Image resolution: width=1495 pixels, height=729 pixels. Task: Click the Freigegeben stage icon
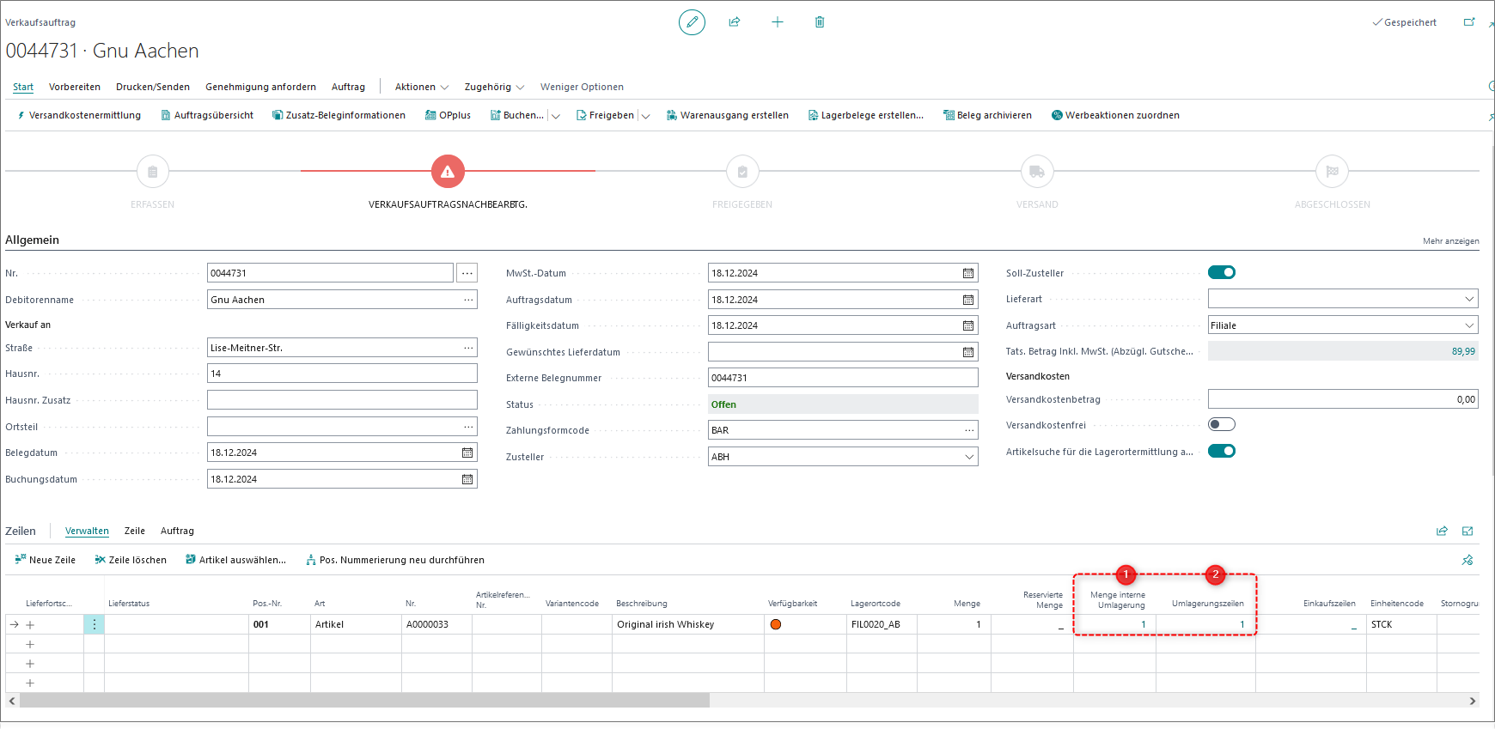742,172
